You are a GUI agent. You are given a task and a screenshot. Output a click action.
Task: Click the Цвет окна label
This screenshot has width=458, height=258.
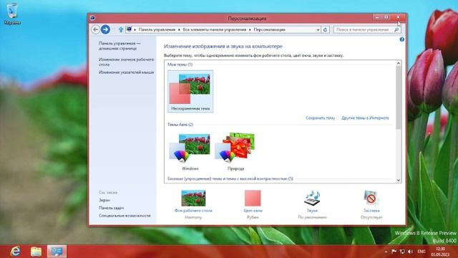(x=253, y=210)
